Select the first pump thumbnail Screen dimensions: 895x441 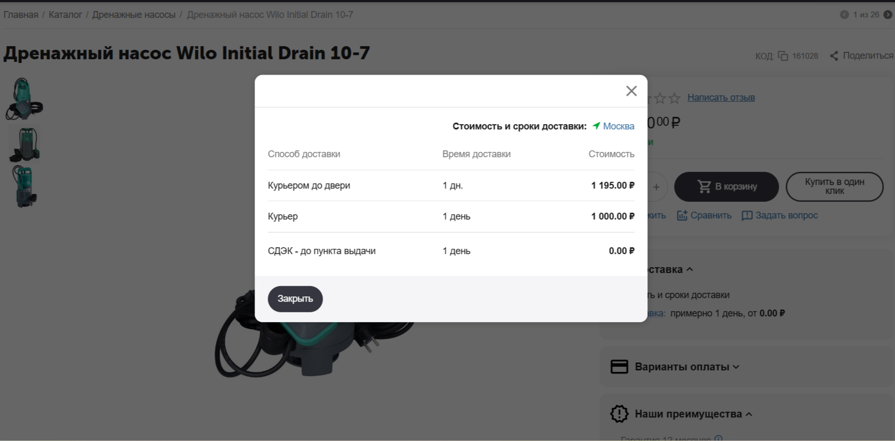coord(24,98)
